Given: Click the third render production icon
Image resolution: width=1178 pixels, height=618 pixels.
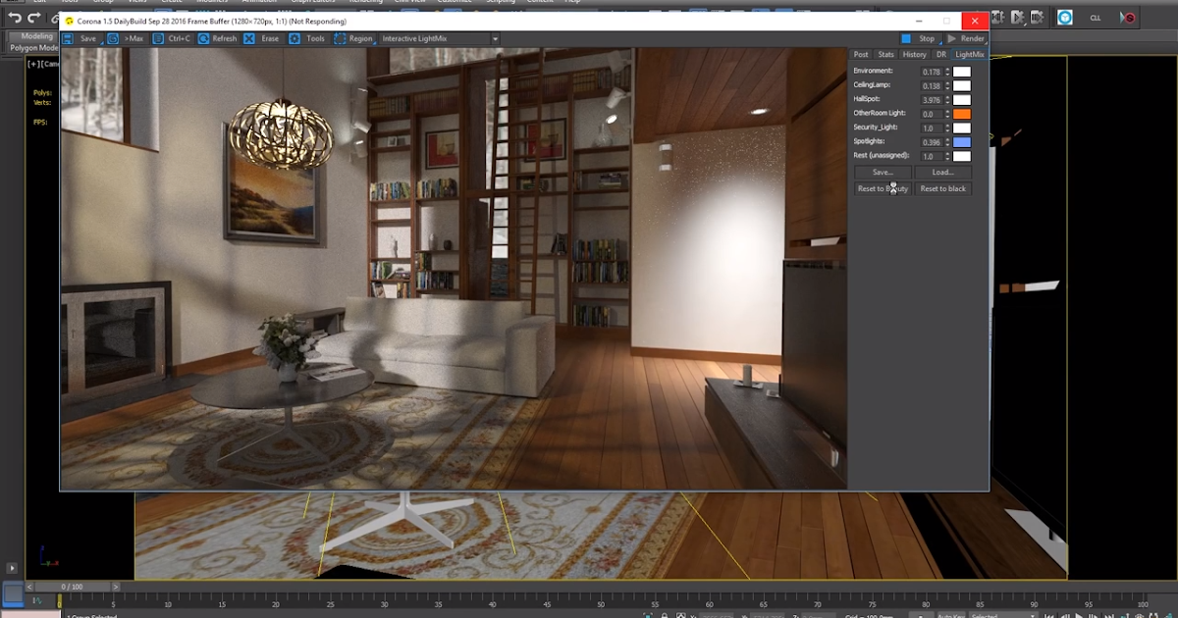Looking at the screenshot, I should [1038, 18].
